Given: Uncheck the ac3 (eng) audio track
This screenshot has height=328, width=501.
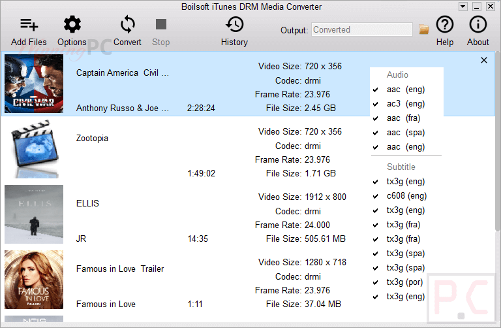Looking at the screenshot, I should coord(376,105).
